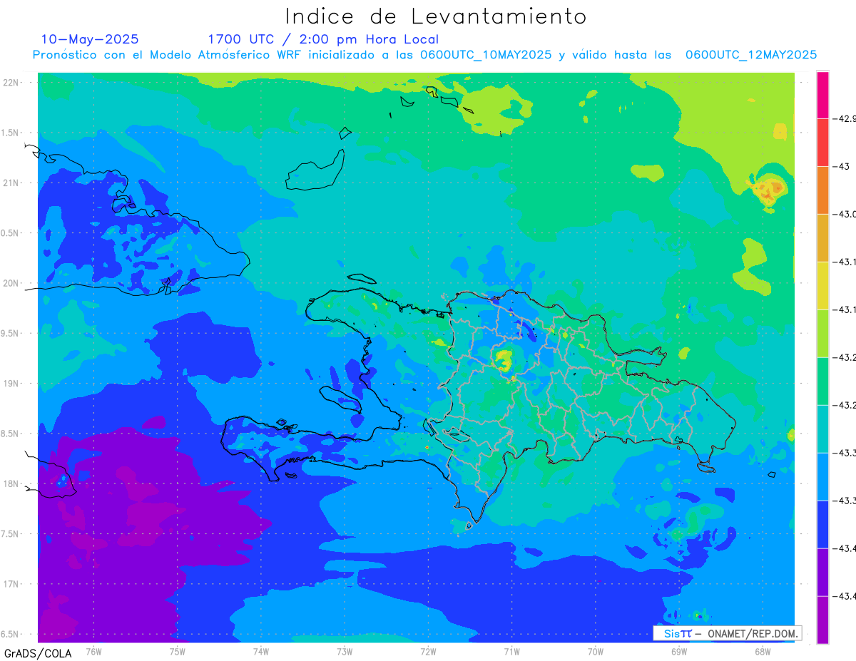Image resolution: width=856 pixels, height=661 pixels.
Task: Click the 71W longitude label
Action: pyautogui.click(x=511, y=650)
